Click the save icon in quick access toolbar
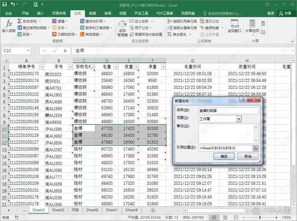 5,5
